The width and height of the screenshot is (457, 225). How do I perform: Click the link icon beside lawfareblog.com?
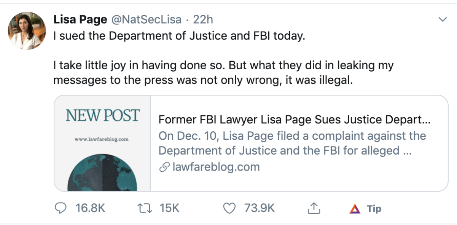164,167
